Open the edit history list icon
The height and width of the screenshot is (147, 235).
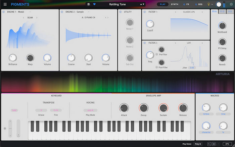[x=214, y=144]
